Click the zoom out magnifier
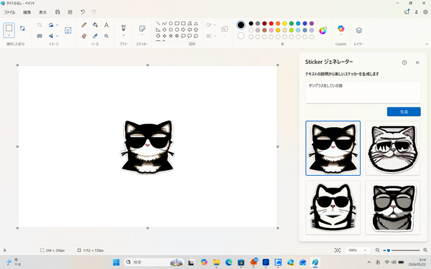431x269 pixels. 378,250
